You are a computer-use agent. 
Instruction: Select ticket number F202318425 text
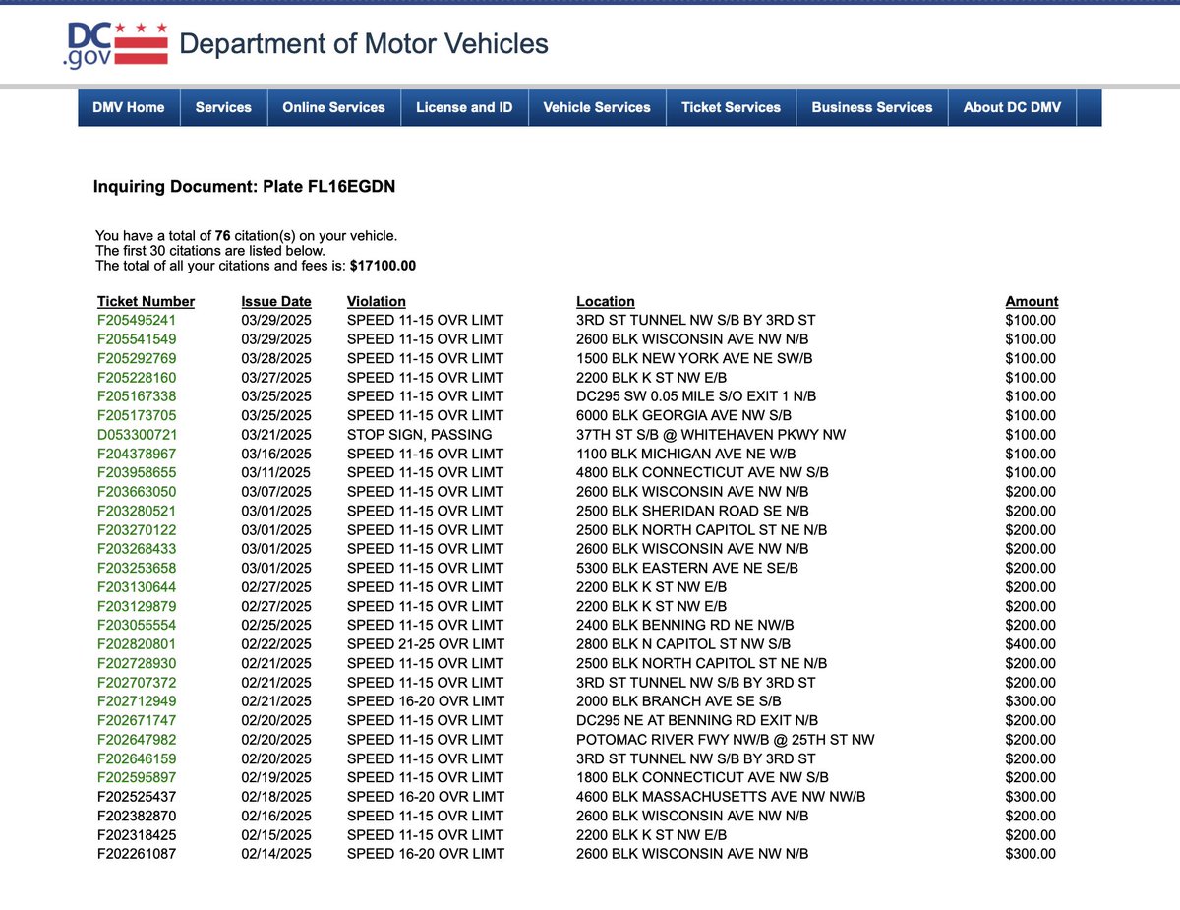click(x=137, y=834)
